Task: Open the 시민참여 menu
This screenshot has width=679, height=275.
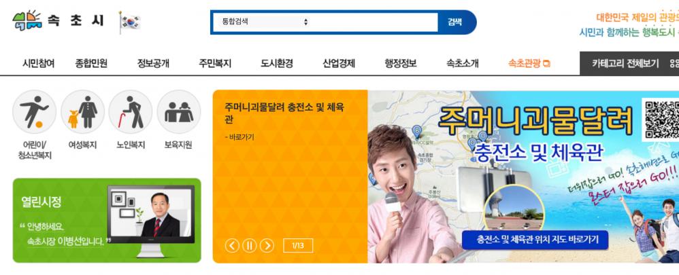Action: (39, 64)
